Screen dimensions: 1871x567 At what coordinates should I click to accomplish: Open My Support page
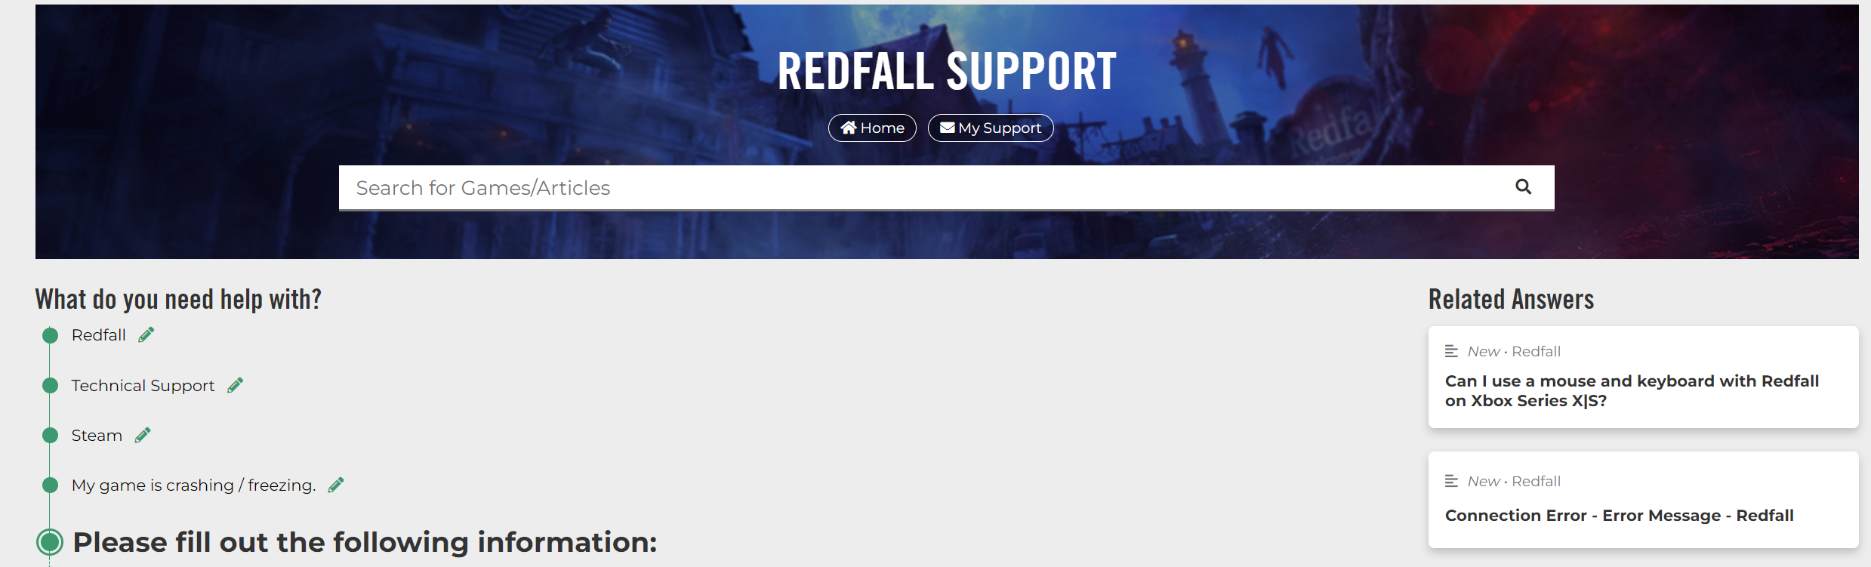pos(991,128)
